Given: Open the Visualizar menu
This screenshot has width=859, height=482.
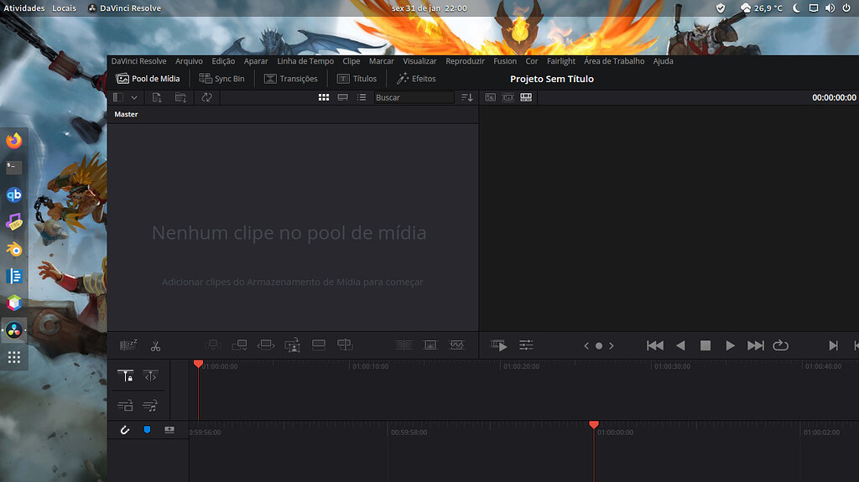Looking at the screenshot, I should point(419,61).
